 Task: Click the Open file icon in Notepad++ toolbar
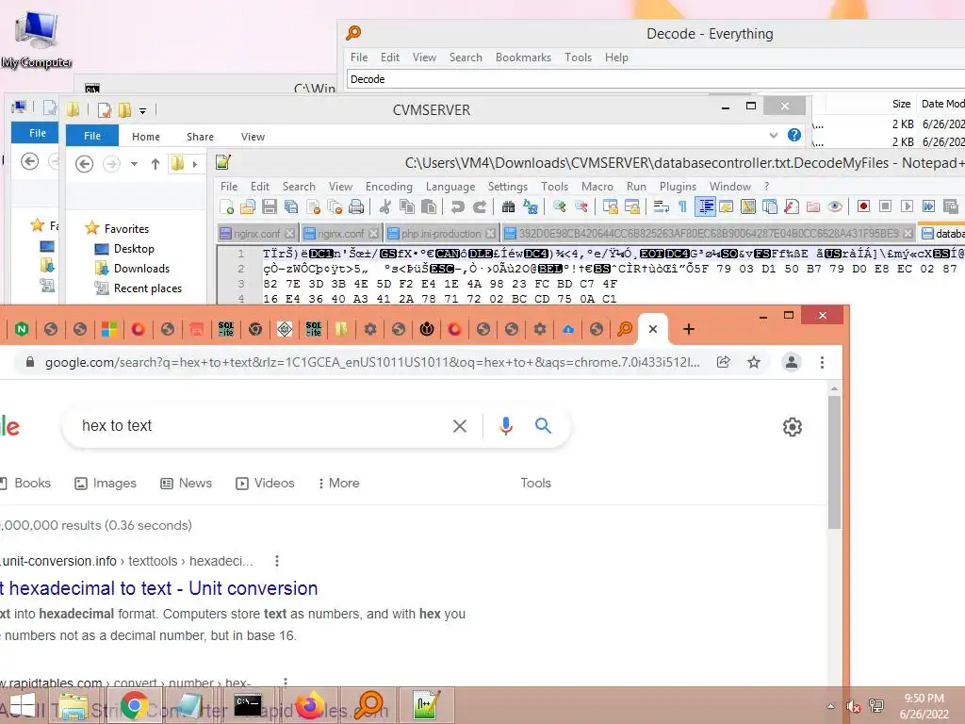coord(248,206)
